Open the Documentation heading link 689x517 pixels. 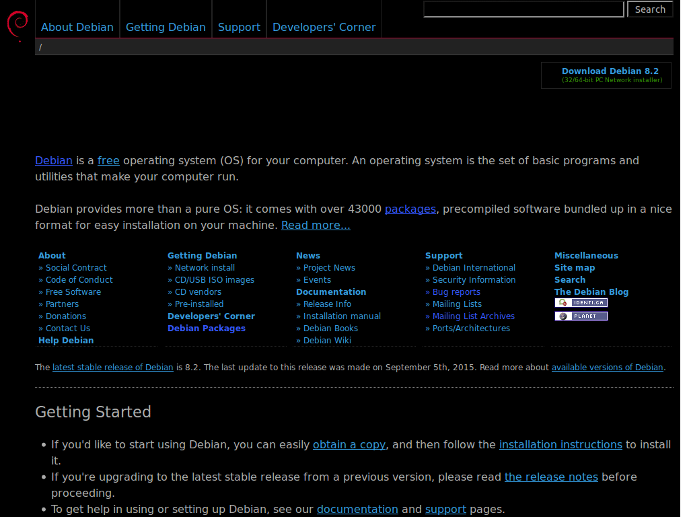point(331,292)
